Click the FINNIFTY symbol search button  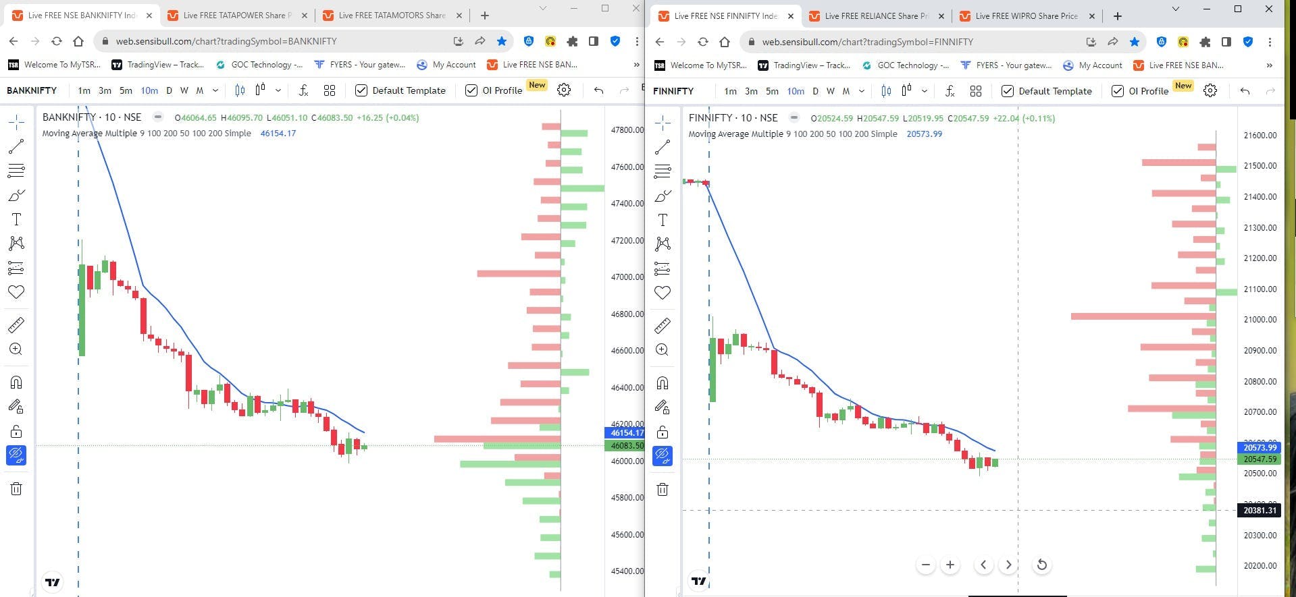click(673, 91)
